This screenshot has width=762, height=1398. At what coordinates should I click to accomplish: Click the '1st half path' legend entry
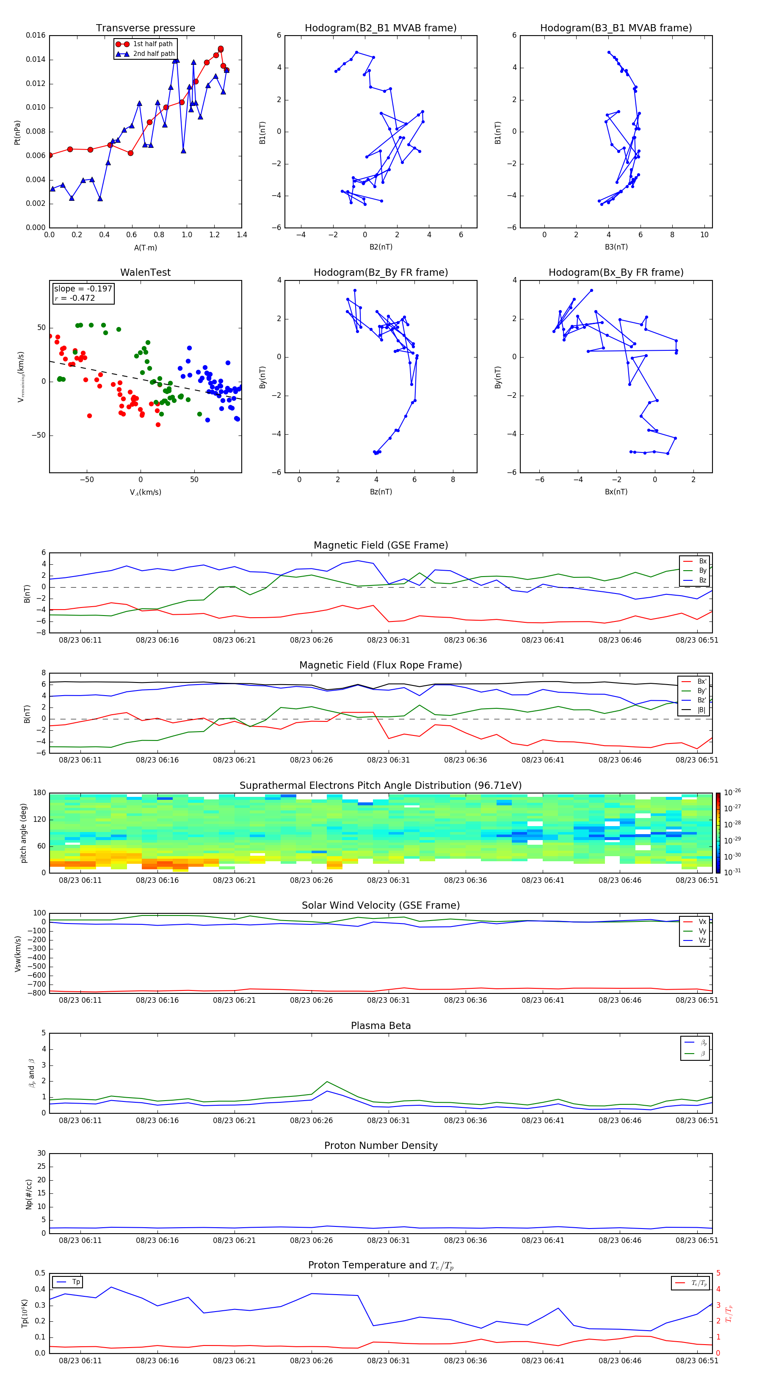coord(145,44)
